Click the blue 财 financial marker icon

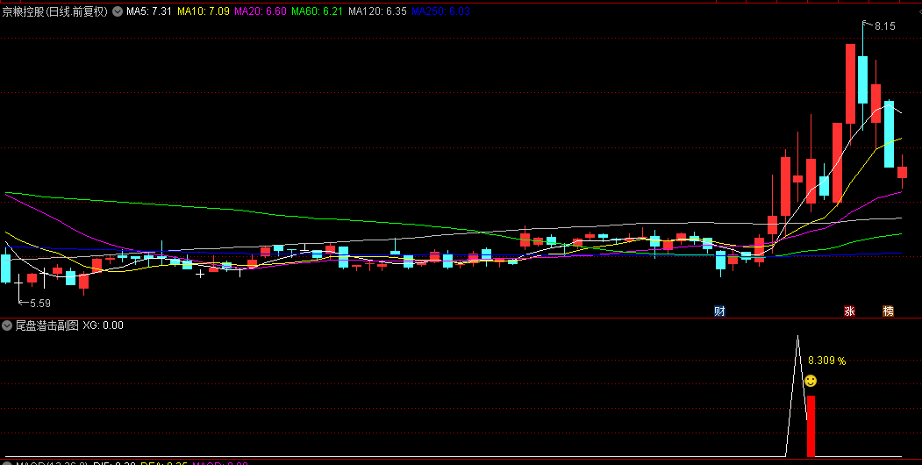coord(719,311)
